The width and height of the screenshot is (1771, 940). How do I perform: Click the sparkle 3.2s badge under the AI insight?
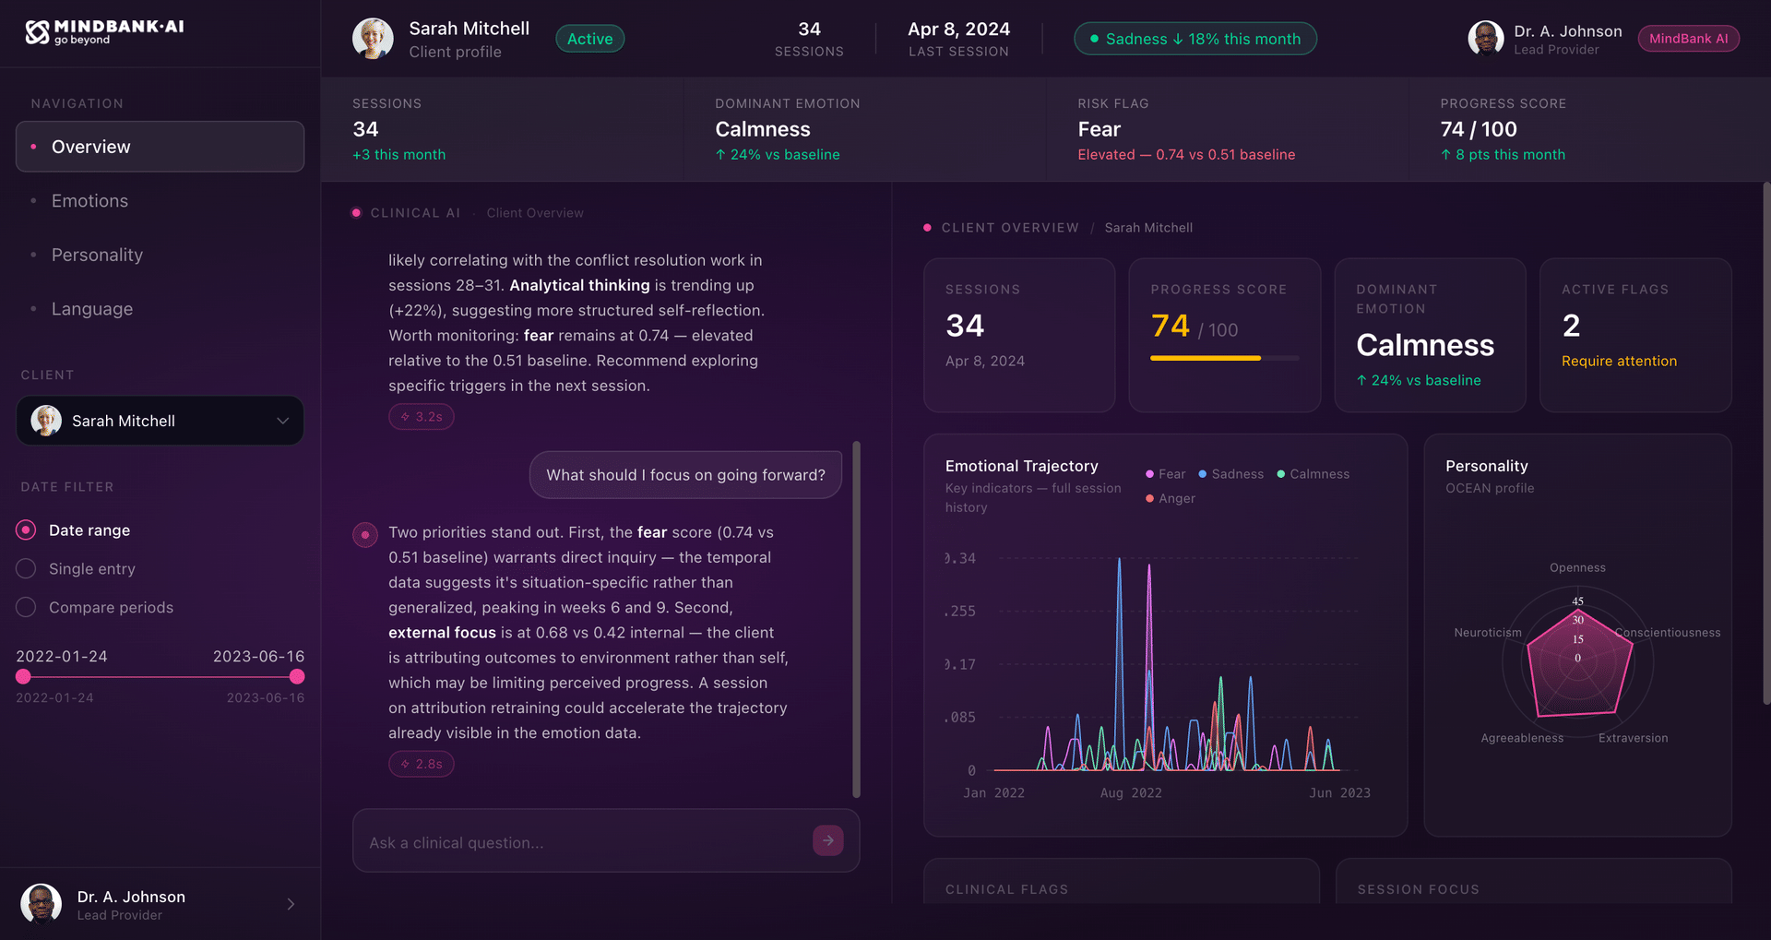click(422, 416)
